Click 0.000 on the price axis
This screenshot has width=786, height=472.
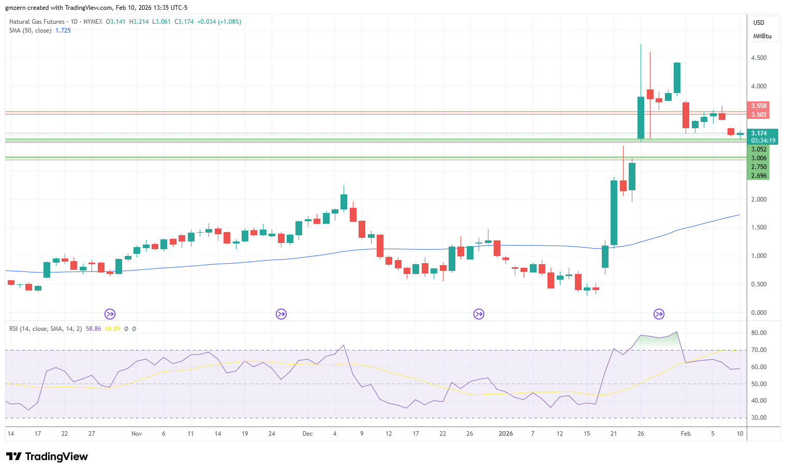coord(759,313)
